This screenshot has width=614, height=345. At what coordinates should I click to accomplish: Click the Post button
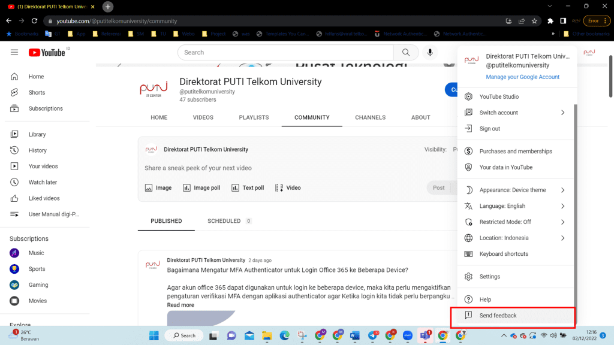(x=438, y=188)
